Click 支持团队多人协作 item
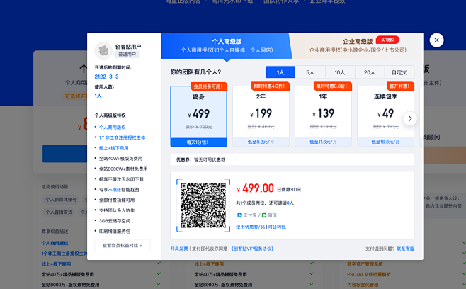Viewport: 466px width, 289px height. [117, 210]
